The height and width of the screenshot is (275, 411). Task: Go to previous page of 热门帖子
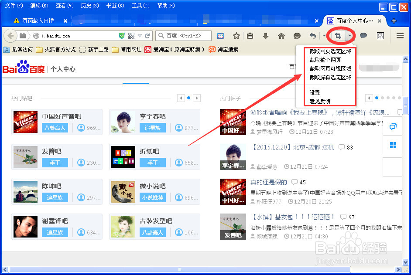coord(369,98)
